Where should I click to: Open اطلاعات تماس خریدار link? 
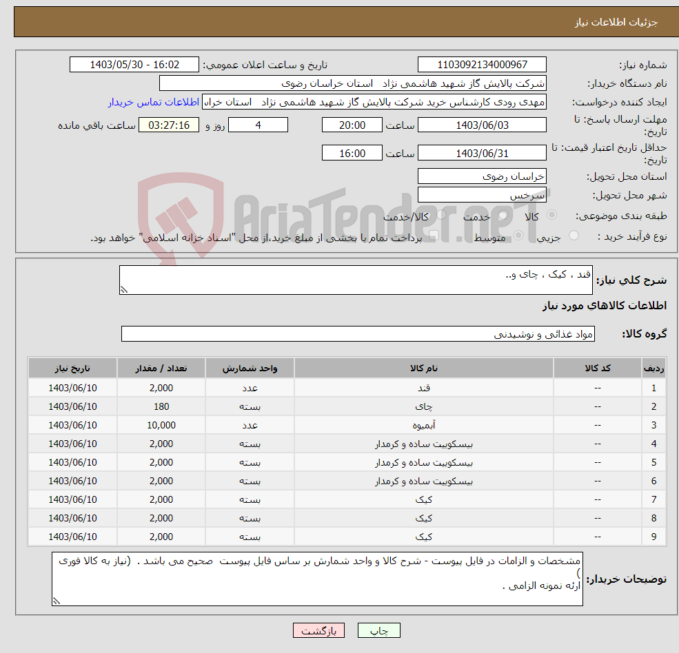pos(154,102)
